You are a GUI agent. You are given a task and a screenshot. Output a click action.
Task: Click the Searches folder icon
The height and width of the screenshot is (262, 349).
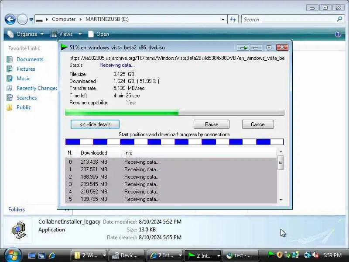[10, 97]
